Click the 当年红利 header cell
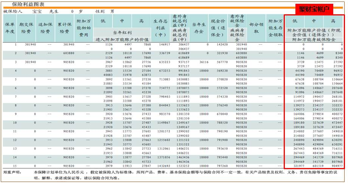This screenshot has height=185, width=348. coord(122,32)
